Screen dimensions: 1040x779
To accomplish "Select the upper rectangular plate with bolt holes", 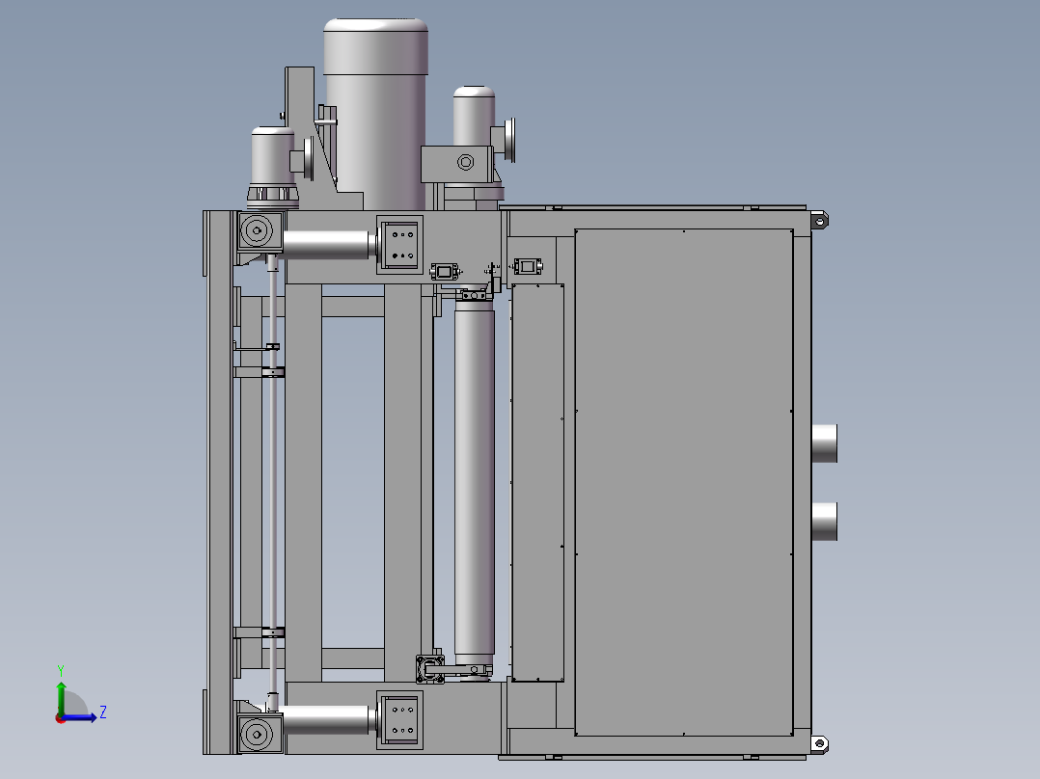I will pyautogui.click(x=401, y=243).
